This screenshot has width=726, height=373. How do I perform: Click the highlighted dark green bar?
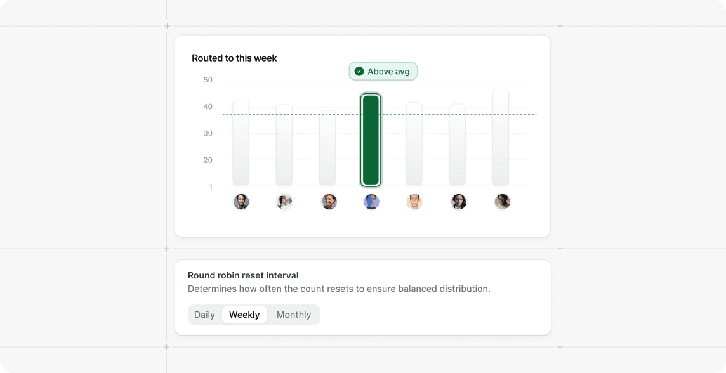click(371, 140)
